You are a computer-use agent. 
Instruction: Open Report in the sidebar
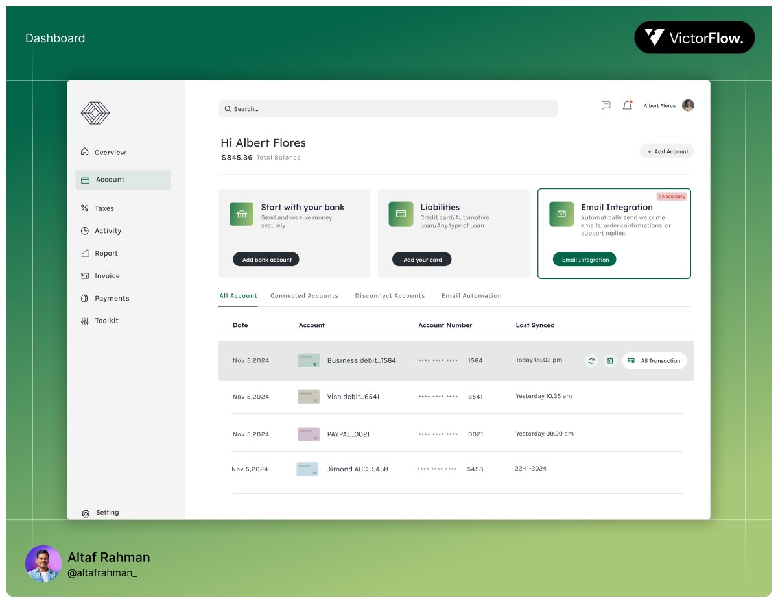(106, 254)
